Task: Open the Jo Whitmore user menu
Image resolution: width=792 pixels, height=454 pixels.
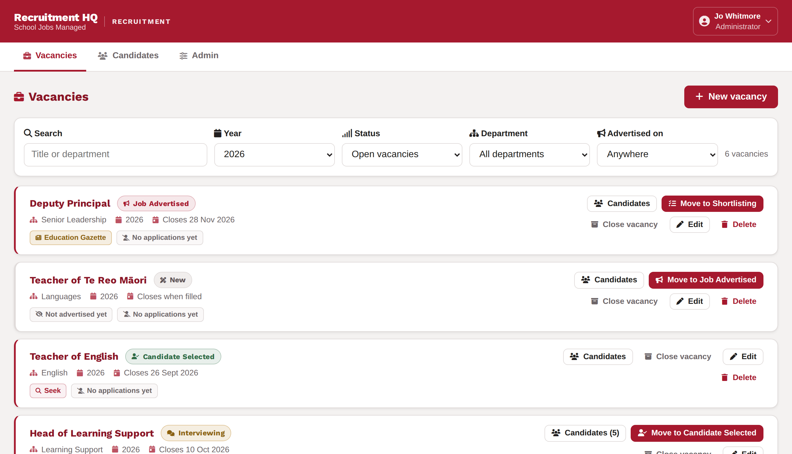Action: (735, 21)
